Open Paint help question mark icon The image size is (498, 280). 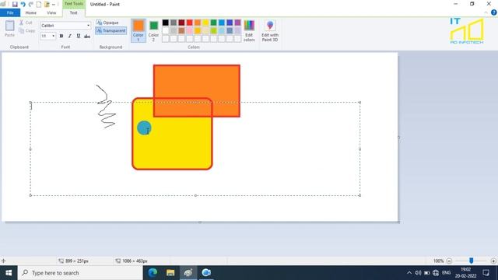(x=493, y=12)
